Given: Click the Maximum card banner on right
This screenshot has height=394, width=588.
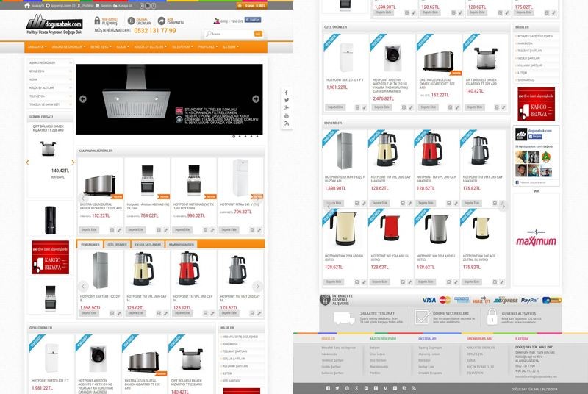Looking at the screenshot, I should point(537,240).
